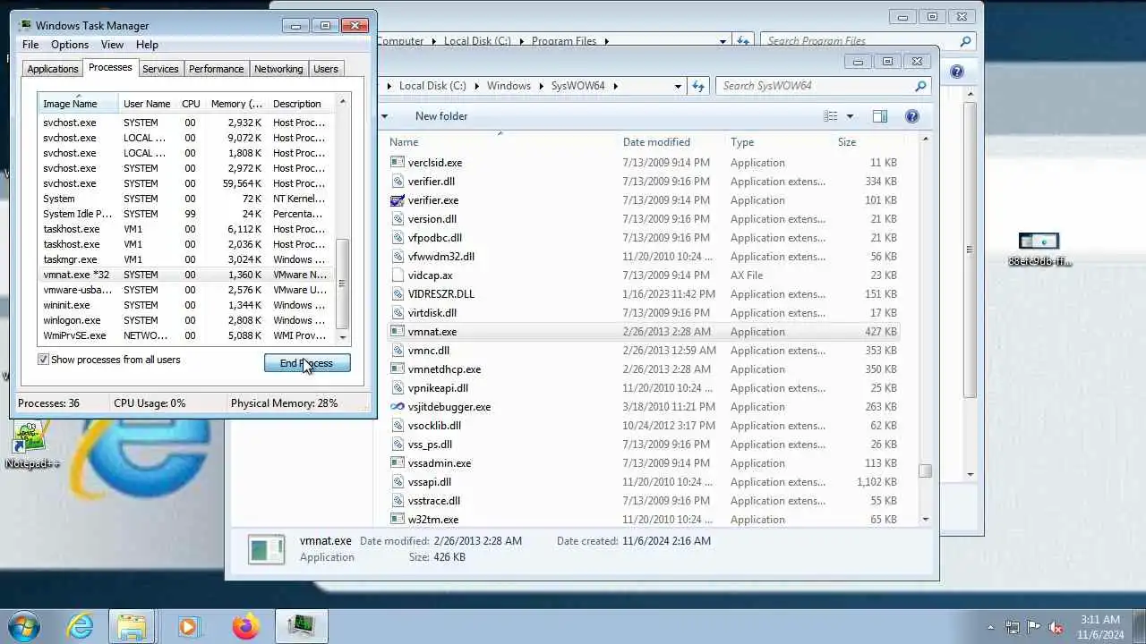The height and width of the screenshot is (644, 1146).
Task: Select the System Idle Process row
Action: coord(186,214)
